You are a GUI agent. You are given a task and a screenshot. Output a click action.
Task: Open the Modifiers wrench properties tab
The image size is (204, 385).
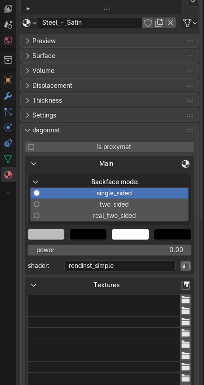8,96
